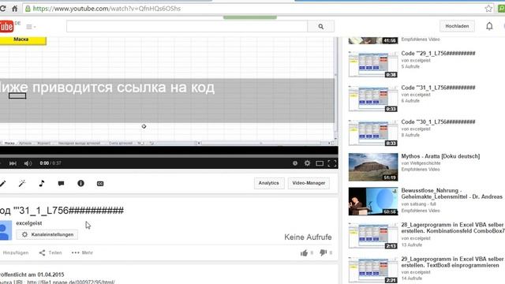This screenshot has width=505, height=284.
Task: Dislike the video with thumbs down
Action: [323, 253]
